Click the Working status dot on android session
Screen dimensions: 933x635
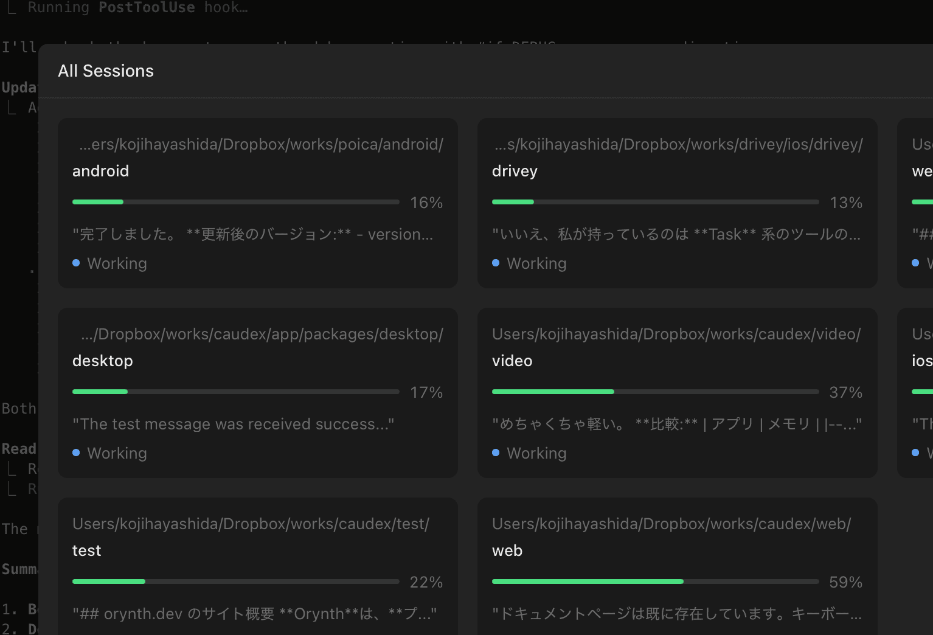click(x=76, y=263)
